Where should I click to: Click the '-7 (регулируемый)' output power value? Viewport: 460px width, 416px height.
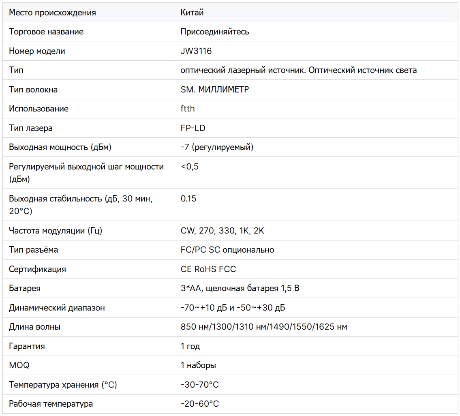(x=217, y=147)
